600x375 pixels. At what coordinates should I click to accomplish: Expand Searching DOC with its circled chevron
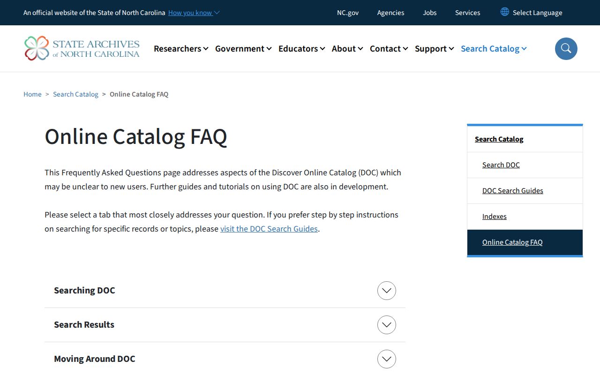coord(387,291)
